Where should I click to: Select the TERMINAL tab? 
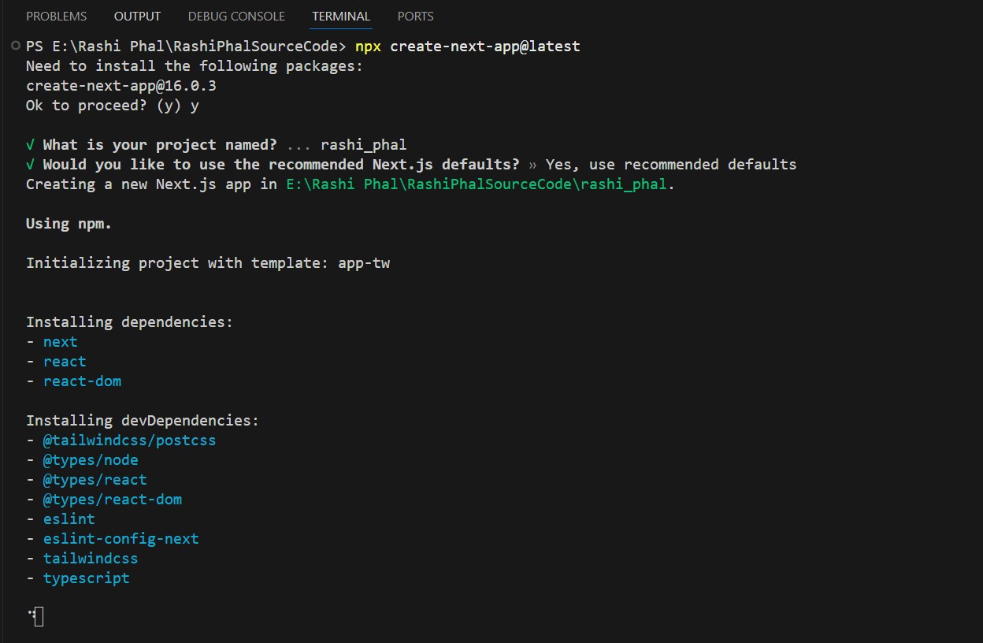click(341, 16)
